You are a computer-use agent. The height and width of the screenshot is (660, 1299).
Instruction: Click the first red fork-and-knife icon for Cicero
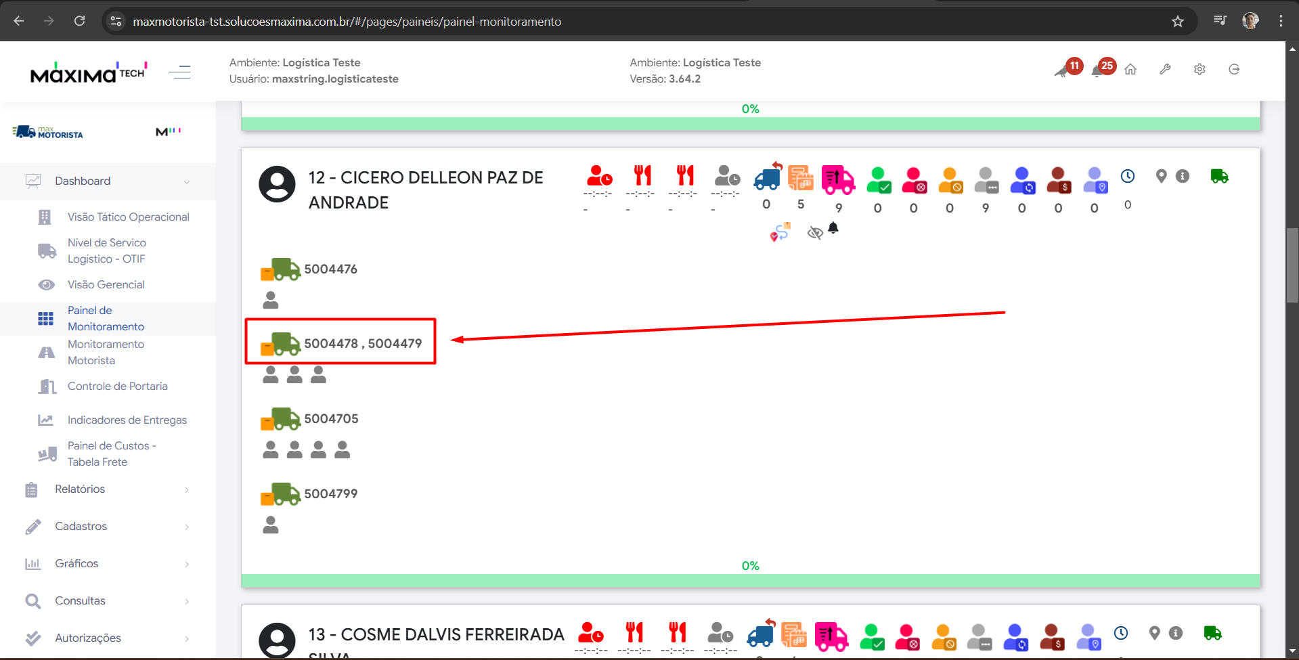coord(642,175)
